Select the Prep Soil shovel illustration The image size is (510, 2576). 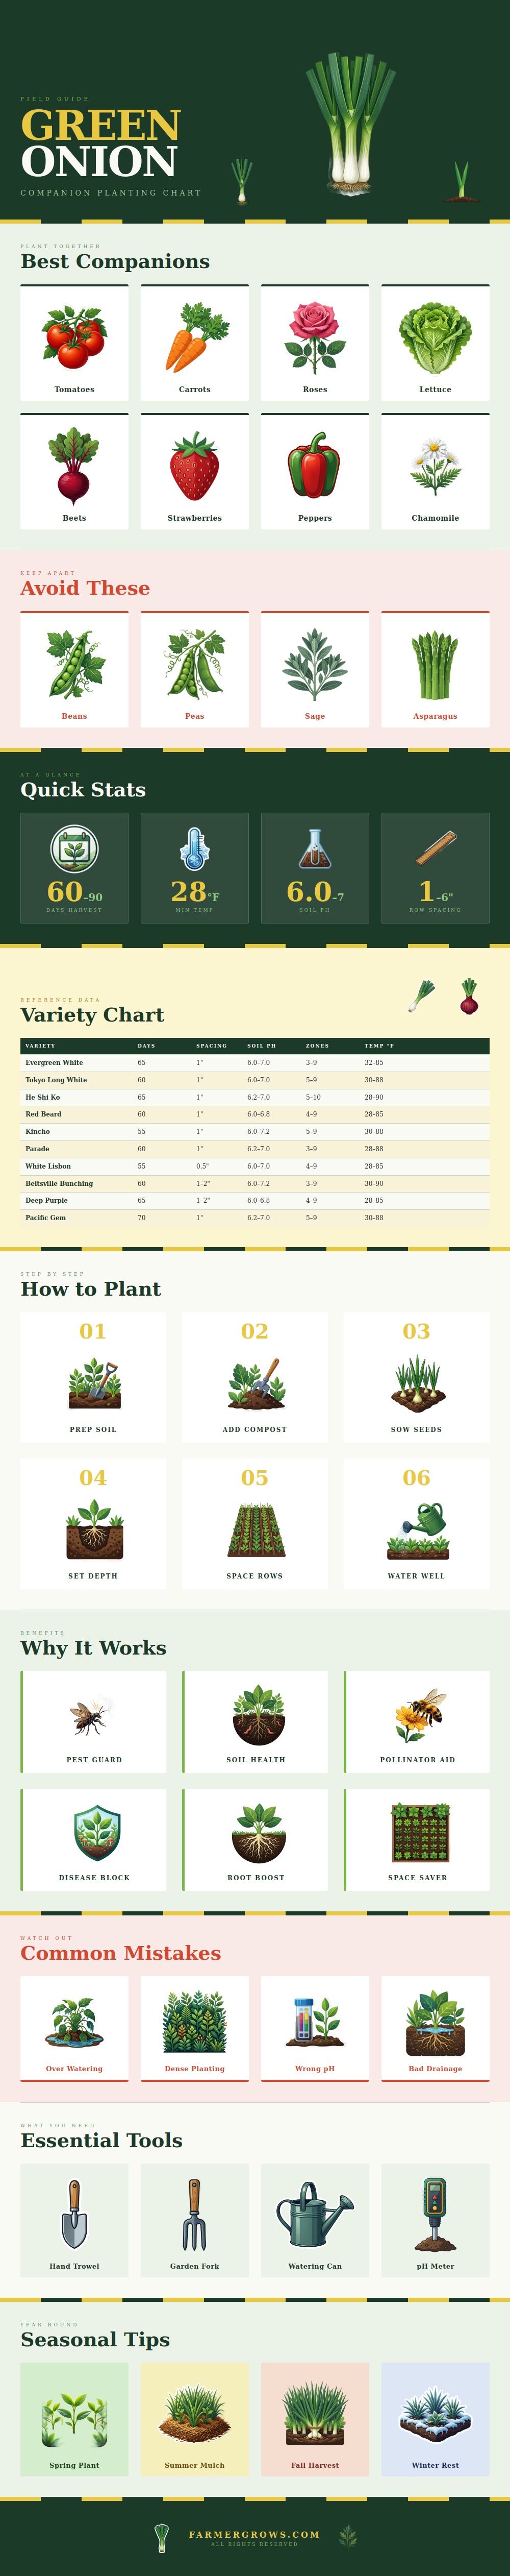94,1383
